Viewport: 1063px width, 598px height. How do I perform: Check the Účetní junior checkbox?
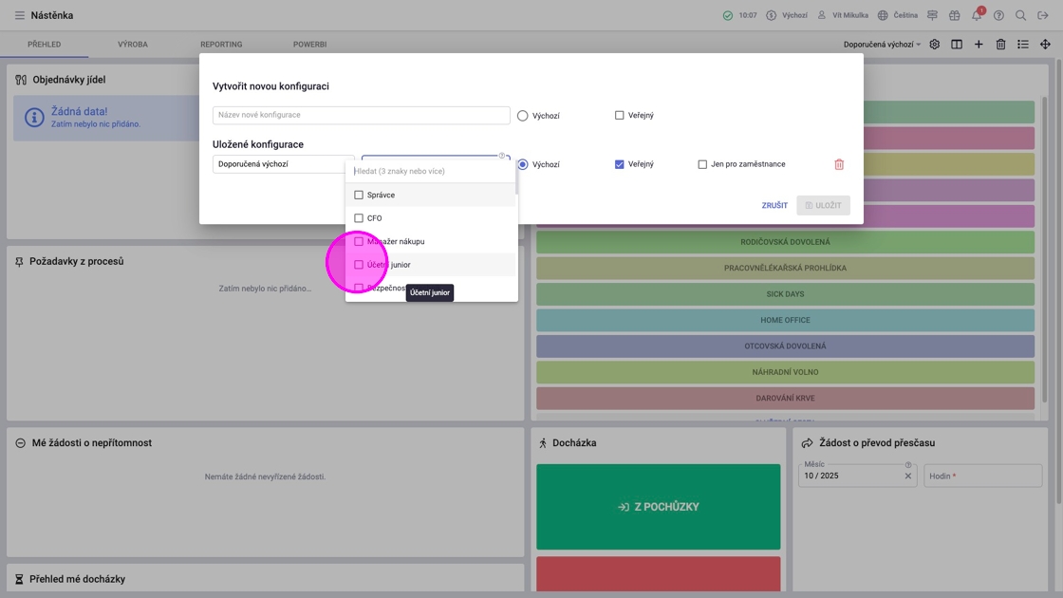click(x=359, y=265)
